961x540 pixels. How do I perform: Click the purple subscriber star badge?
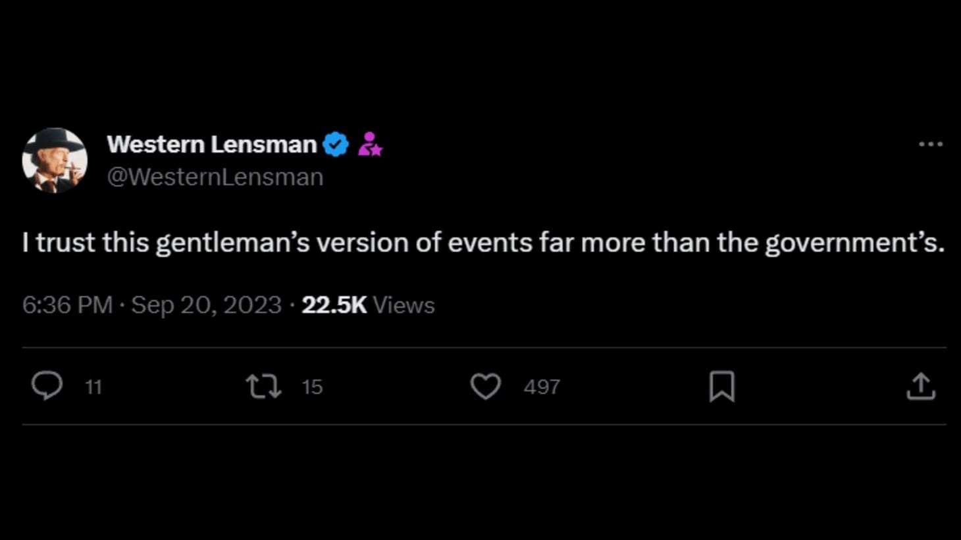click(x=370, y=144)
